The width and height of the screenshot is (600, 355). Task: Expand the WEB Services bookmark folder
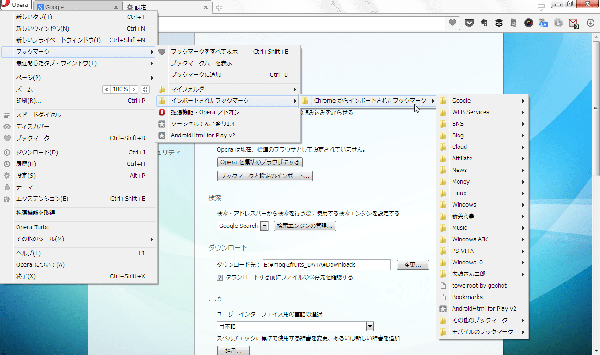pyautogui.click(x=483, y=112)
